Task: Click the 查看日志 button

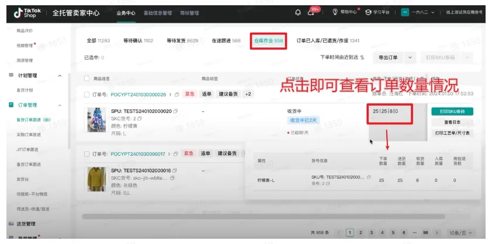Action: [452, 123]
